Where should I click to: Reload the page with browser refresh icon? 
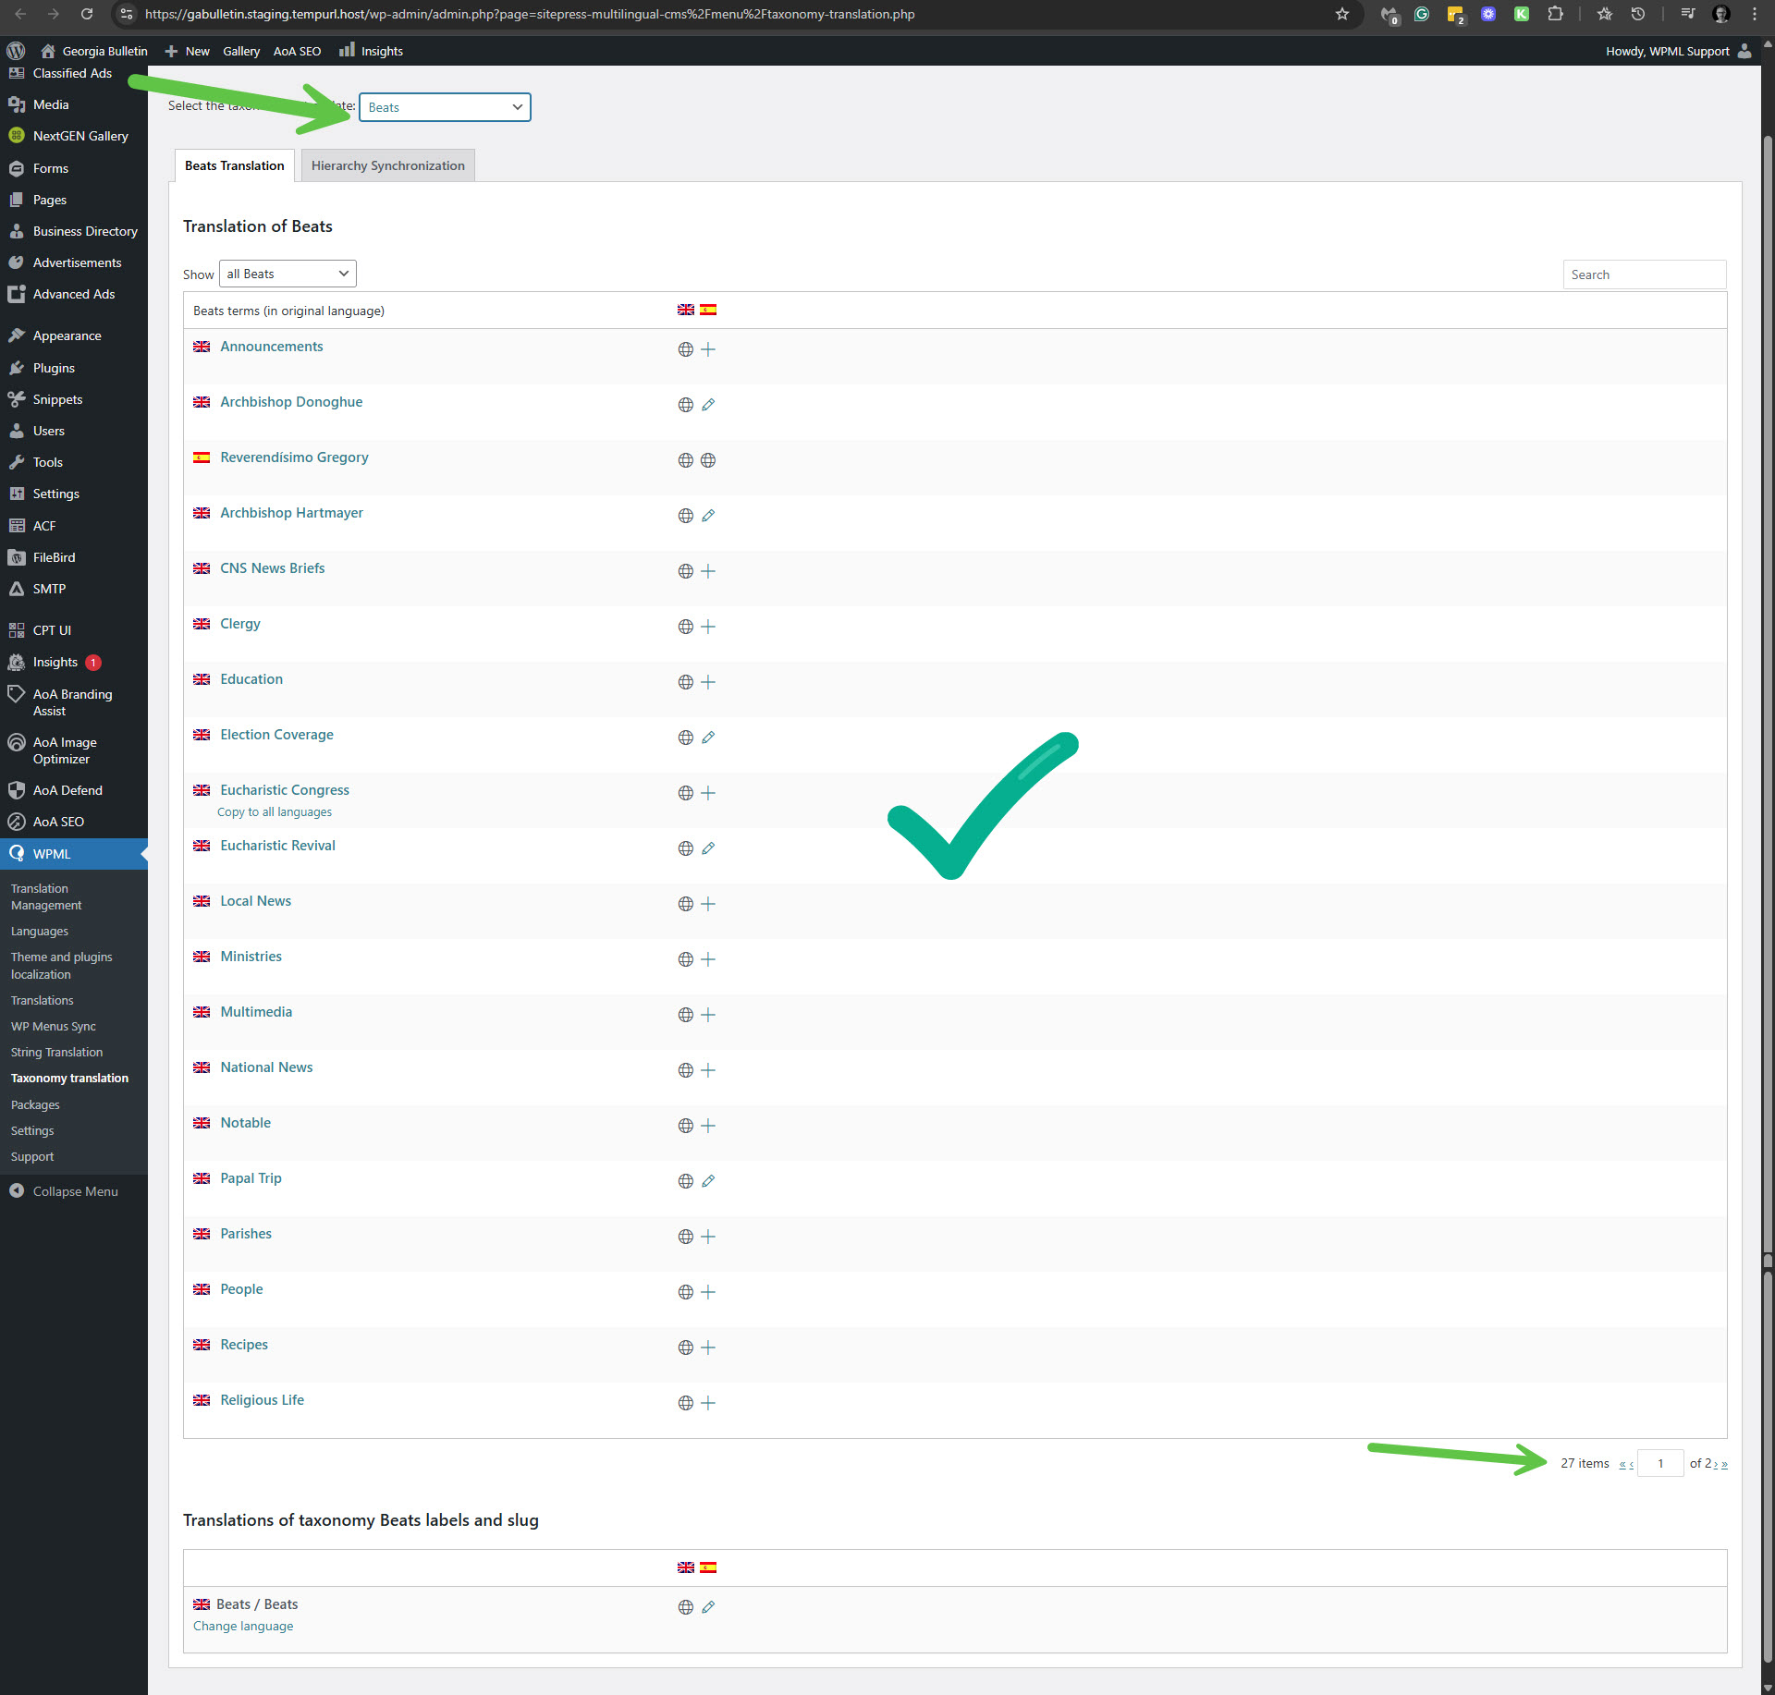[87, 14]
